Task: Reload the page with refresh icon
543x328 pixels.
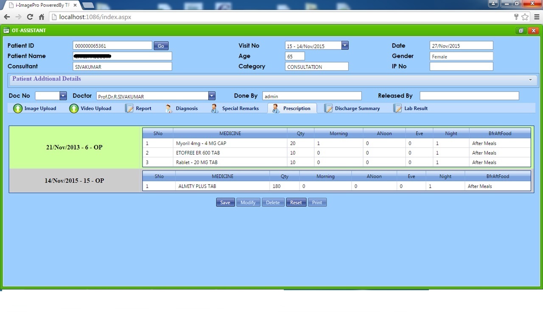Action: 30,17
